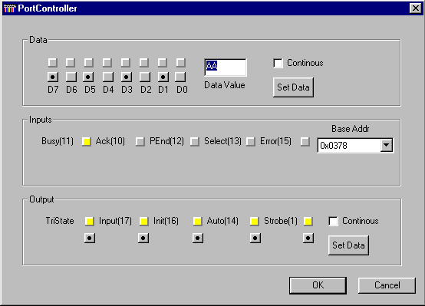
Task: Click the gray indicator above D3
Action: click(x=126, y=63)
